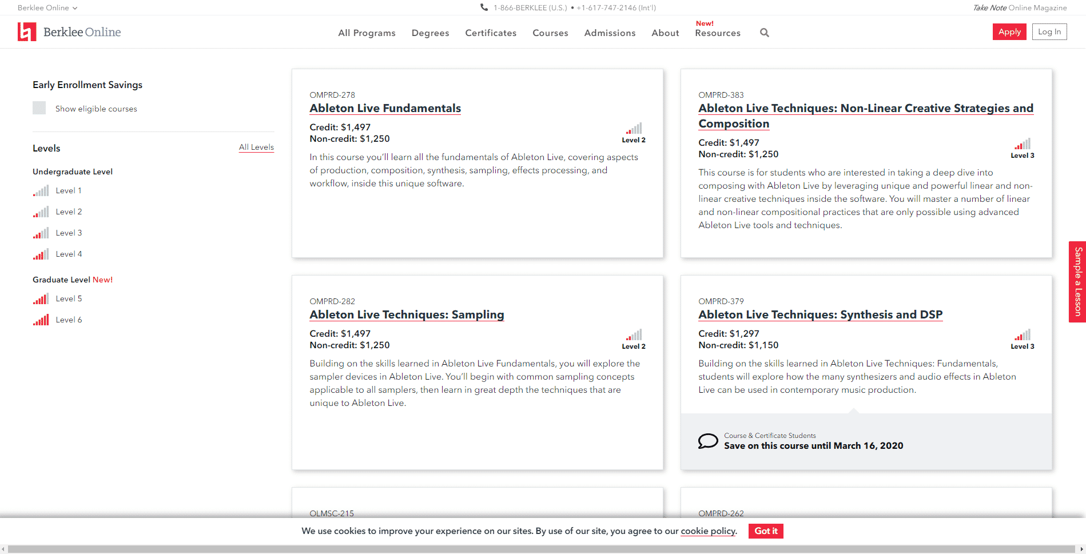Open the Certificates menu
Image resolution: width=1086 pixels, height=554 pixels.
click(491, 33)
